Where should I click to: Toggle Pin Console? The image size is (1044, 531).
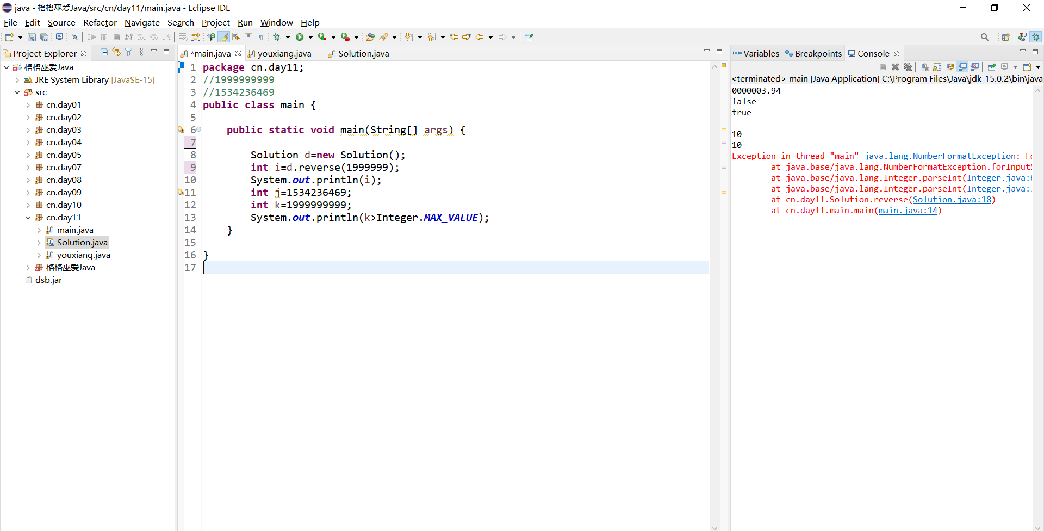(991, 67)
